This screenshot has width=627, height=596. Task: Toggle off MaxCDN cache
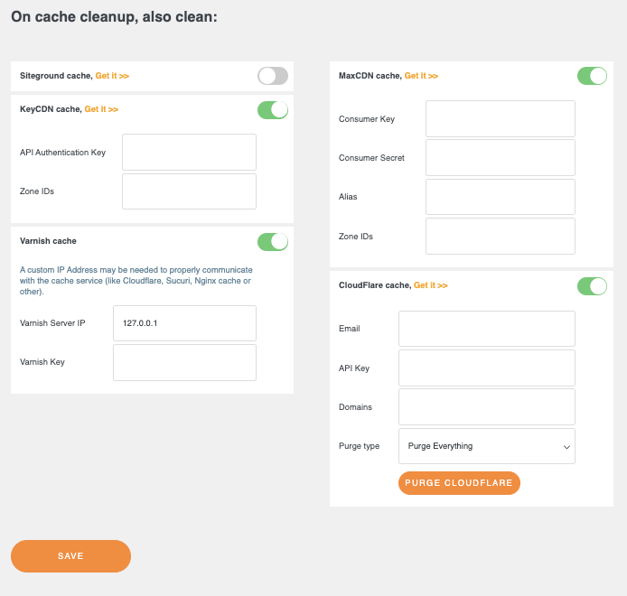click(592, 76)
